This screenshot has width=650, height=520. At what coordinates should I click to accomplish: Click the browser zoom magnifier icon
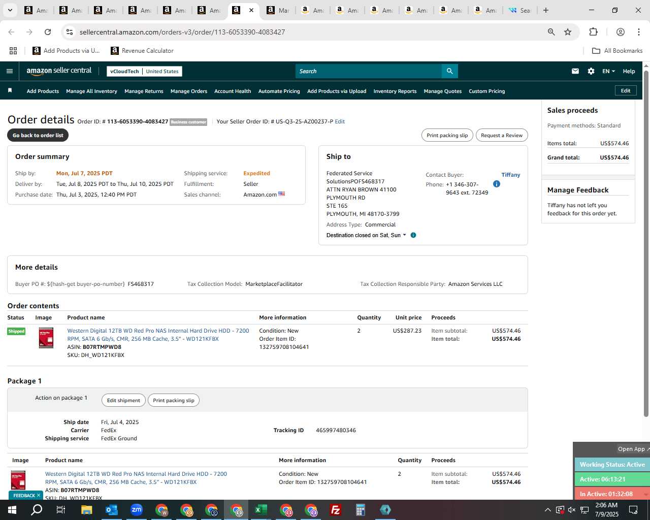(551, 32)
